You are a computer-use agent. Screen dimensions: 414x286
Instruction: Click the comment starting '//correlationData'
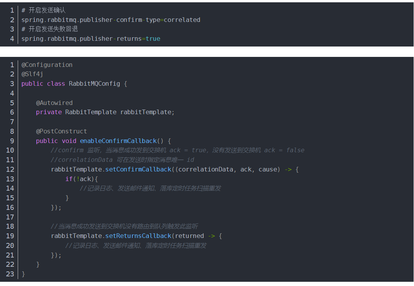122,160
